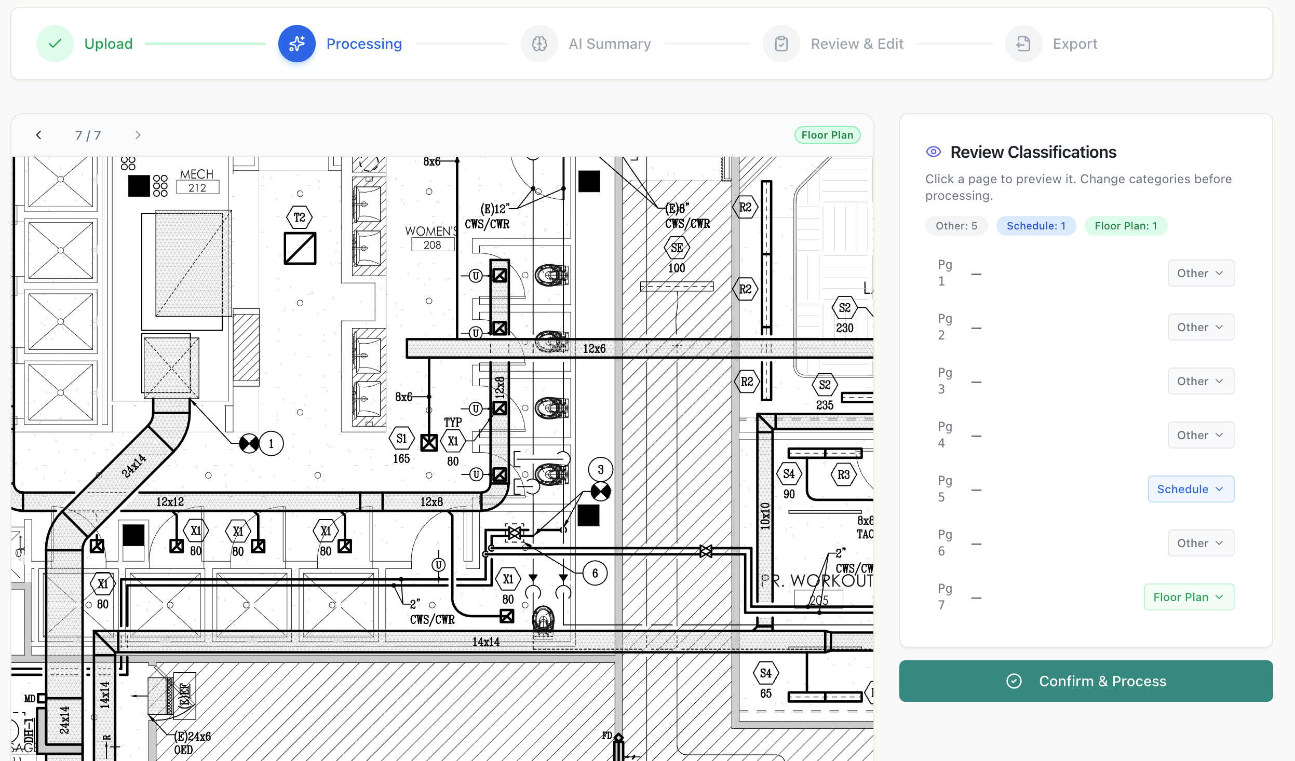Change the Pg 4 category dropdown

tap(1200, 434)
